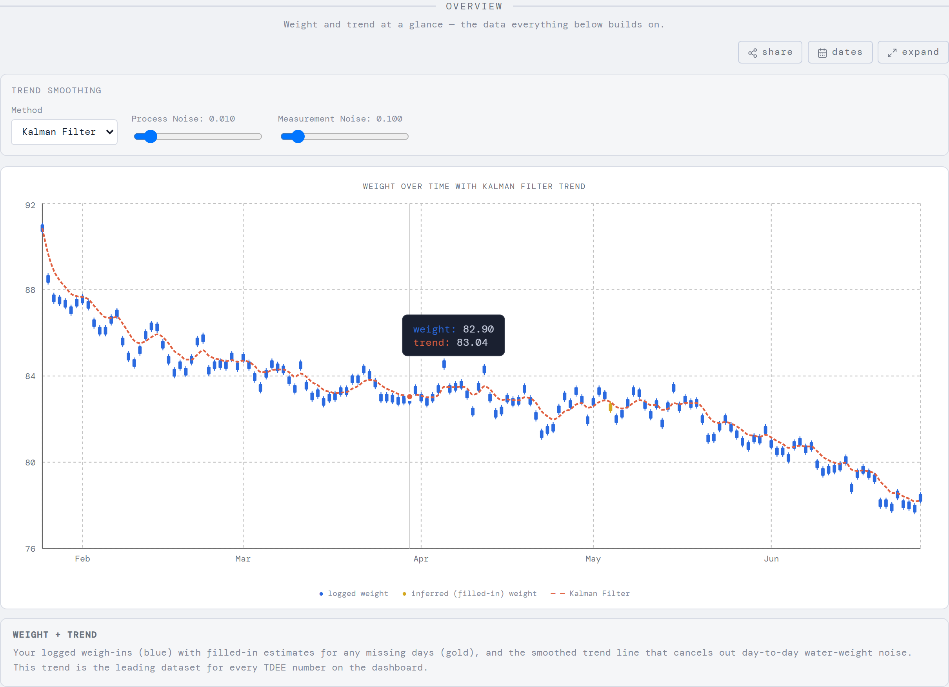This screenshot has width=949, height=687.
Task: Click the tooltip 'trend: 83.04' value
Action: tap(451, 343)
